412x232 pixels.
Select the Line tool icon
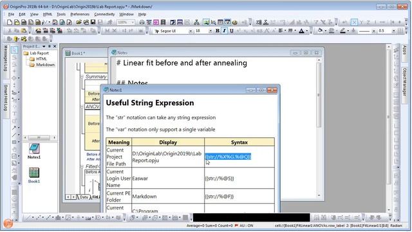[x=14, y=135]
